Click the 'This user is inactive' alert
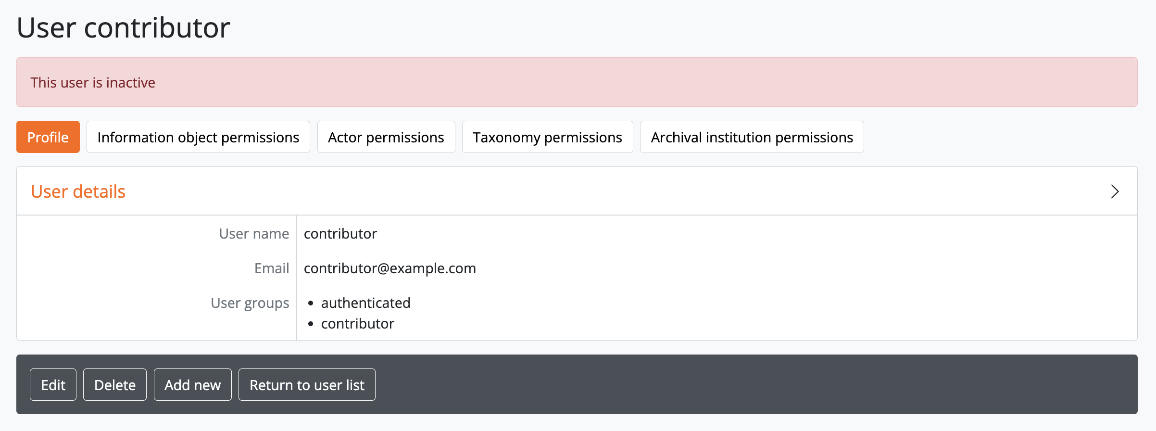This screenshot has width=1156, height=431. click(x=93, y=83)
